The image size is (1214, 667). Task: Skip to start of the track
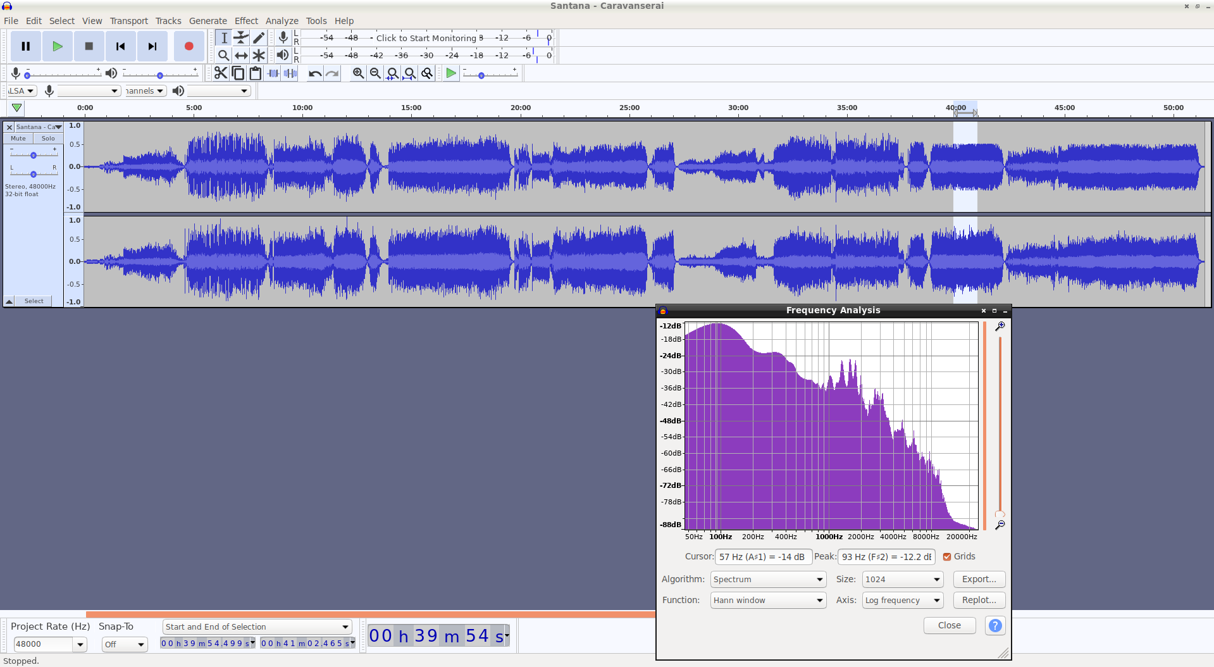point(121,46)
